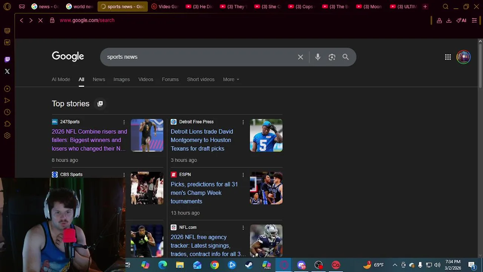Open File Explorer from taskbar

point(180,265)
